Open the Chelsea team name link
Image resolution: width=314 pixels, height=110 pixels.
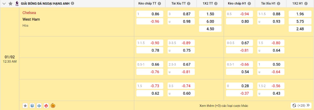point(29,13)
